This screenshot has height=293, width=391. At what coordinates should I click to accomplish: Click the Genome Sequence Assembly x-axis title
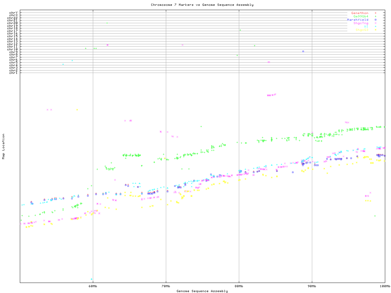202,291
